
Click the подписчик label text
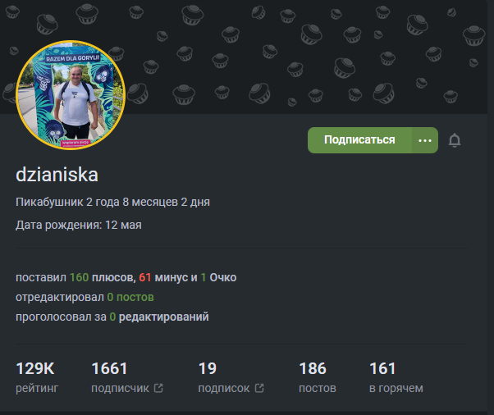(x=120, y=388)
